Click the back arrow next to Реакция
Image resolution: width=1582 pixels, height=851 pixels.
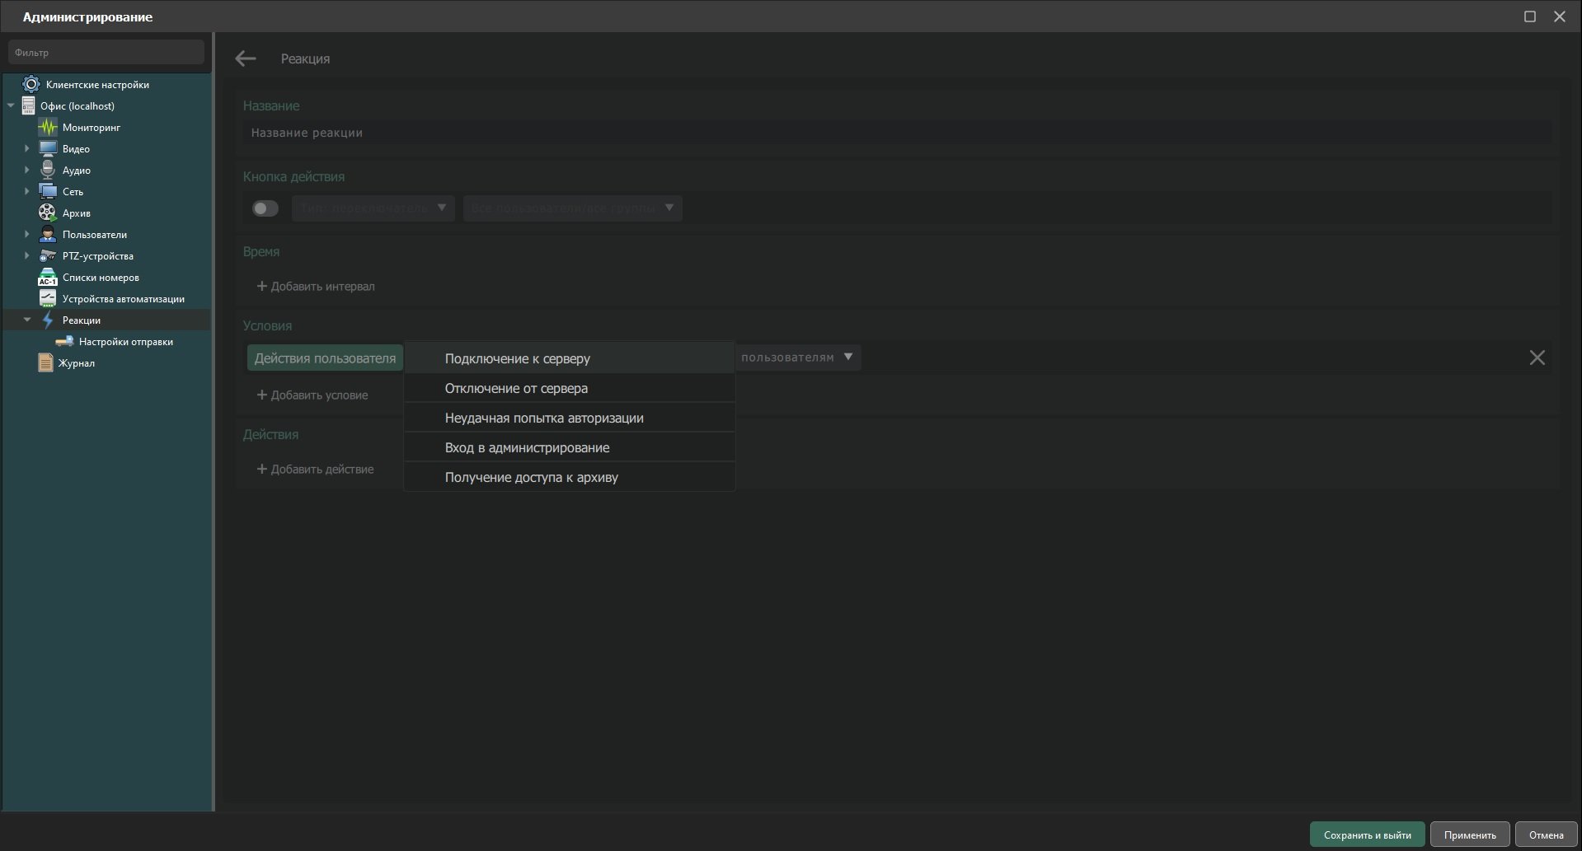[x=246, y=58]
